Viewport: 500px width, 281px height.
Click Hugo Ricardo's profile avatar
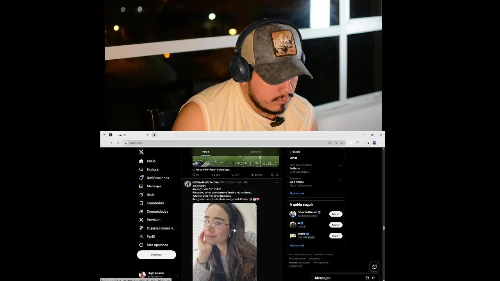click(143, 275)
